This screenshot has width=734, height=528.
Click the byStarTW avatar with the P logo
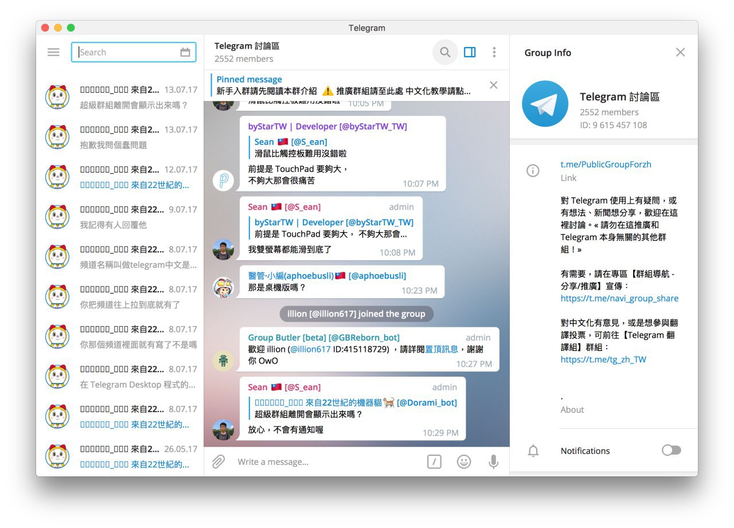pos(223,180)
